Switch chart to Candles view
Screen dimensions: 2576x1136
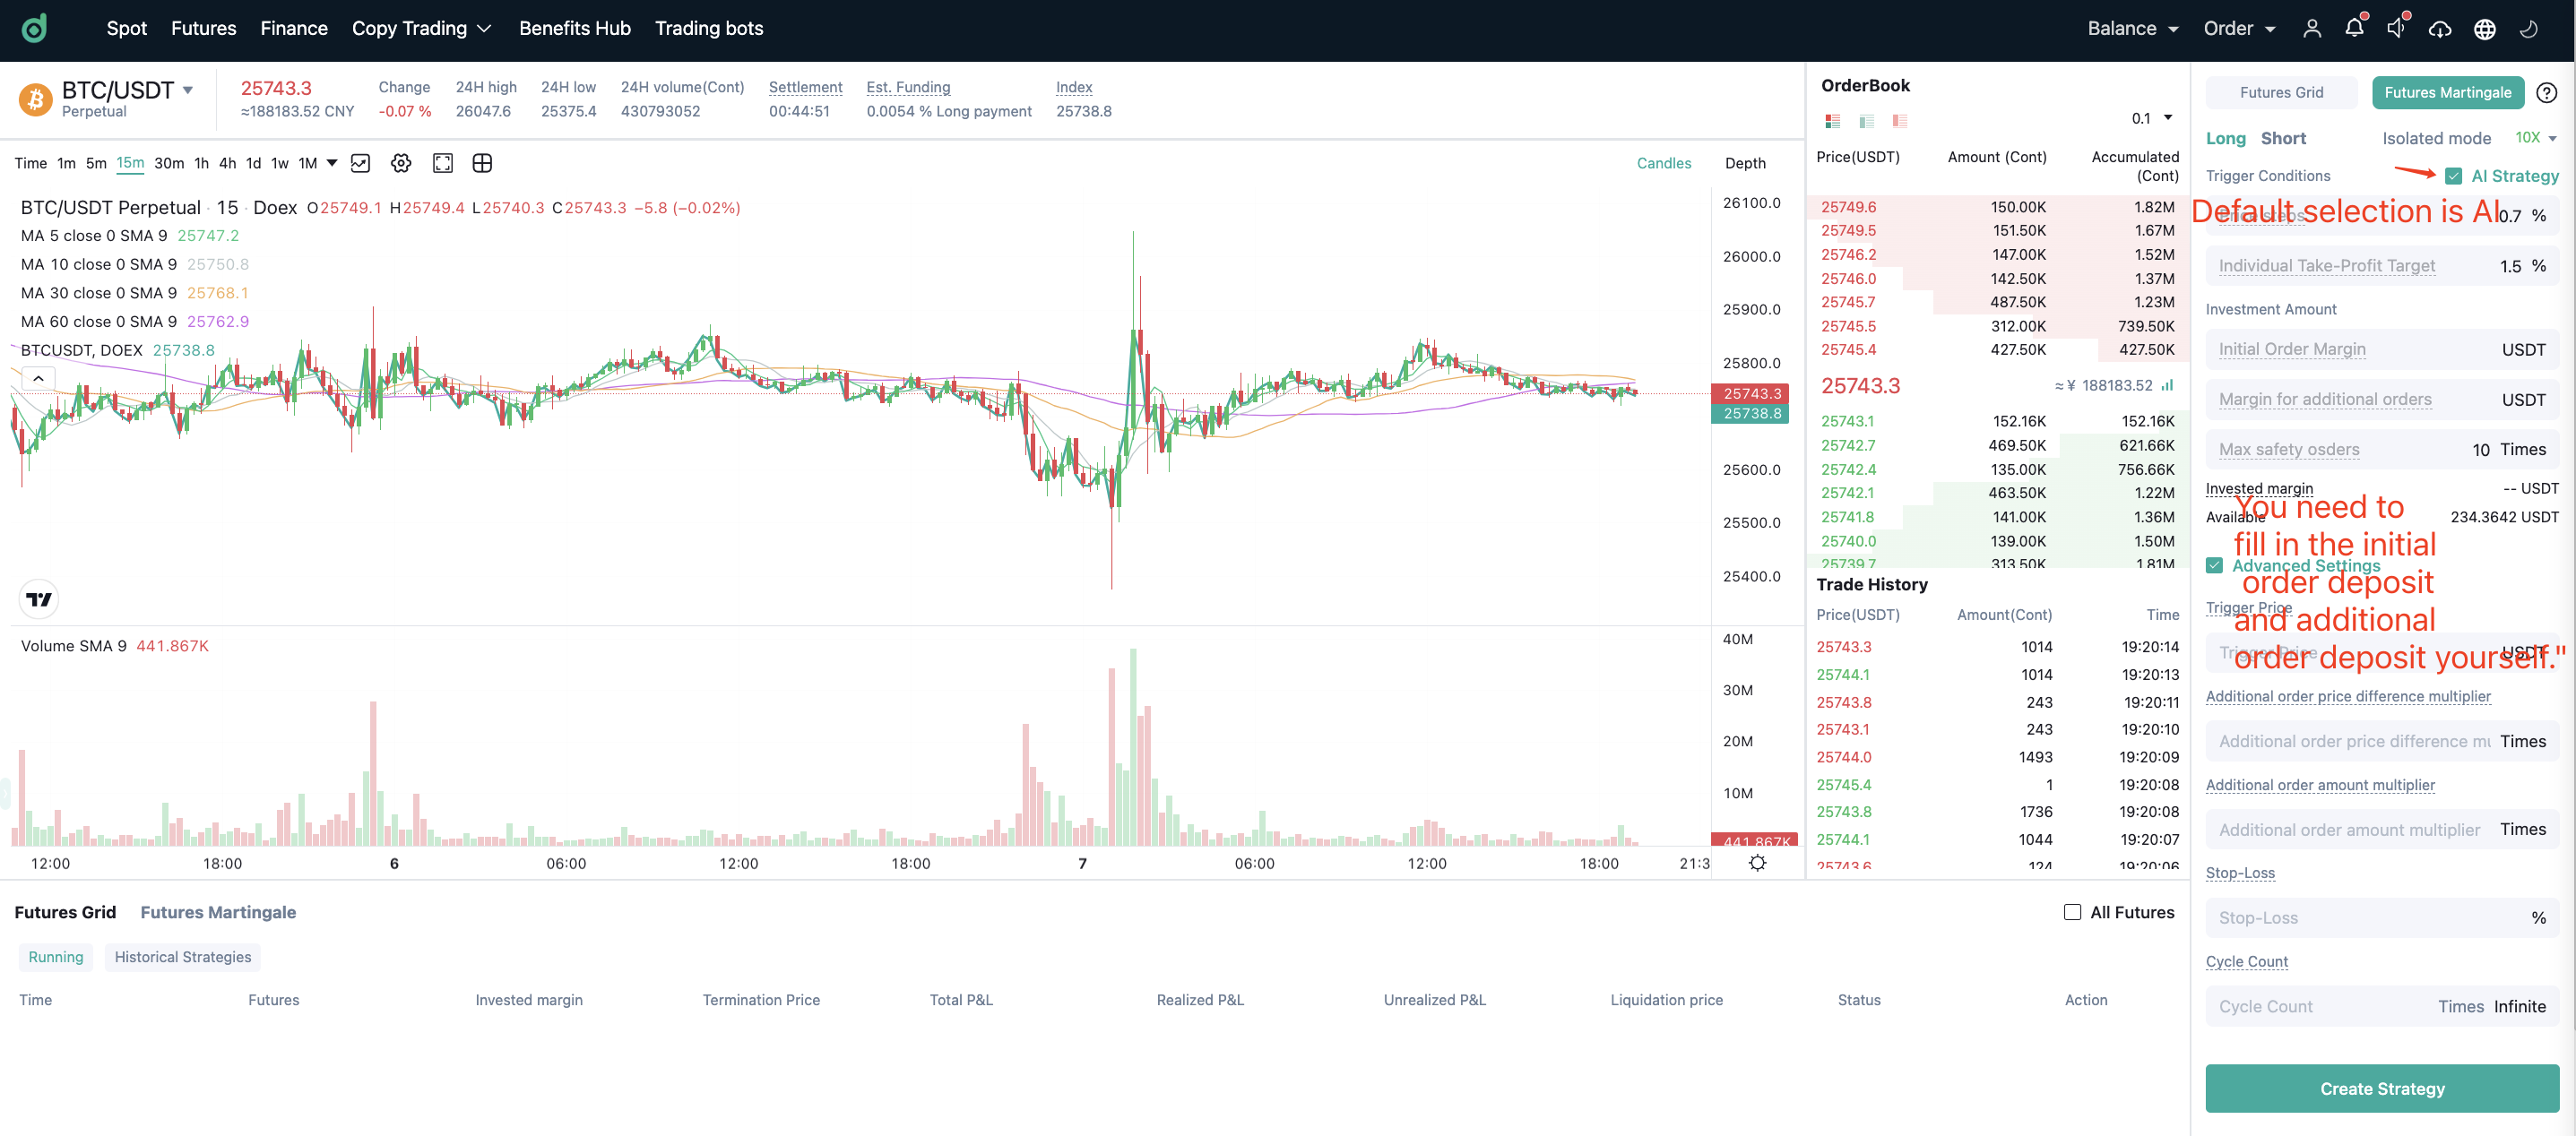point(1663,163)
